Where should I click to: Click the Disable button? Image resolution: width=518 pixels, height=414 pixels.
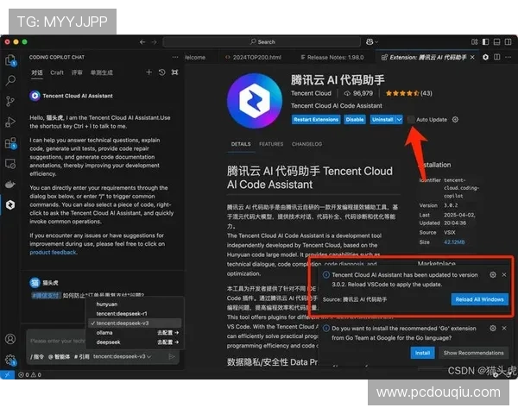[355, 120]
